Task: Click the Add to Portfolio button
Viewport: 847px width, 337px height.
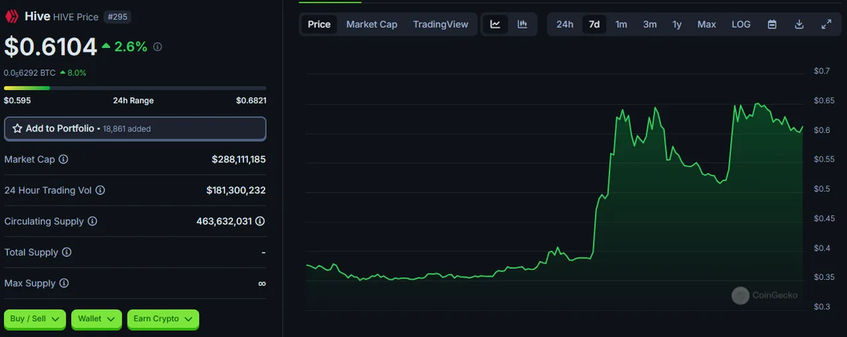Action: (x=135, y=129)
